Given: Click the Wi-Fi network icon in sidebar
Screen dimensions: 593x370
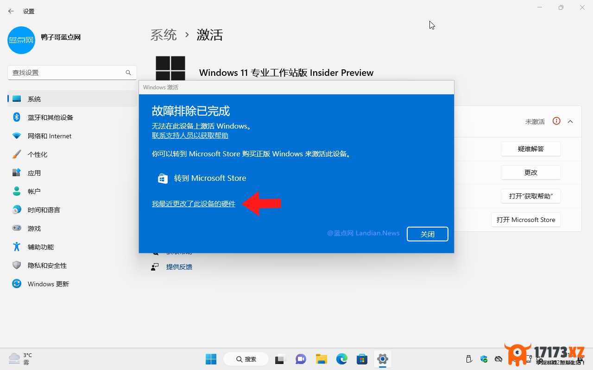Looking at the screenshot, I should point(17,136).
